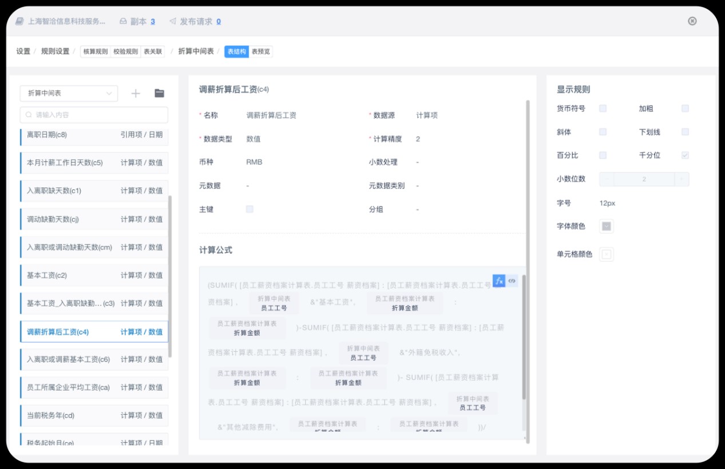This screenshot has height=469, width=725.
Task: Click the fx formula editor icon
Action: pyautogui.click(x=499, y=281)
